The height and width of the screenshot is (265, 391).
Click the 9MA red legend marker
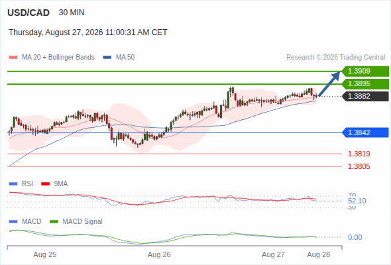tap(45, 184)
